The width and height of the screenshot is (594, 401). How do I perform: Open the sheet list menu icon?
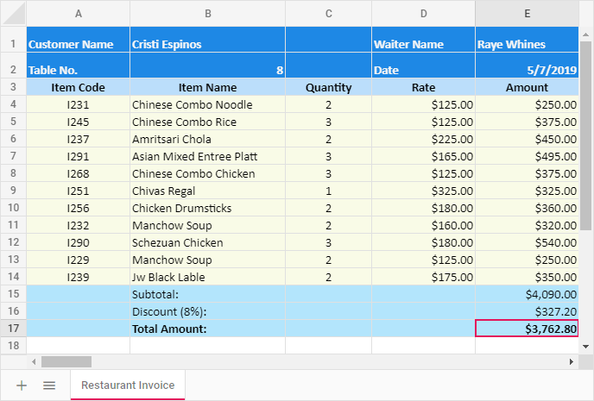point(49,385)
